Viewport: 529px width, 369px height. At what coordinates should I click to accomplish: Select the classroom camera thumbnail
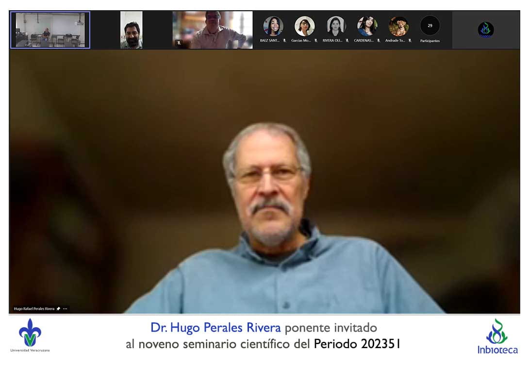tap(50, 30)
